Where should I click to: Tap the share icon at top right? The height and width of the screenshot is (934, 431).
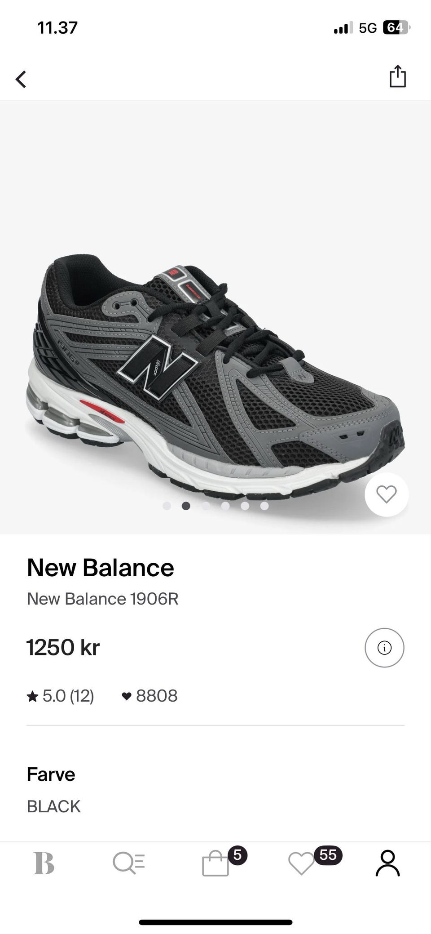397,76
